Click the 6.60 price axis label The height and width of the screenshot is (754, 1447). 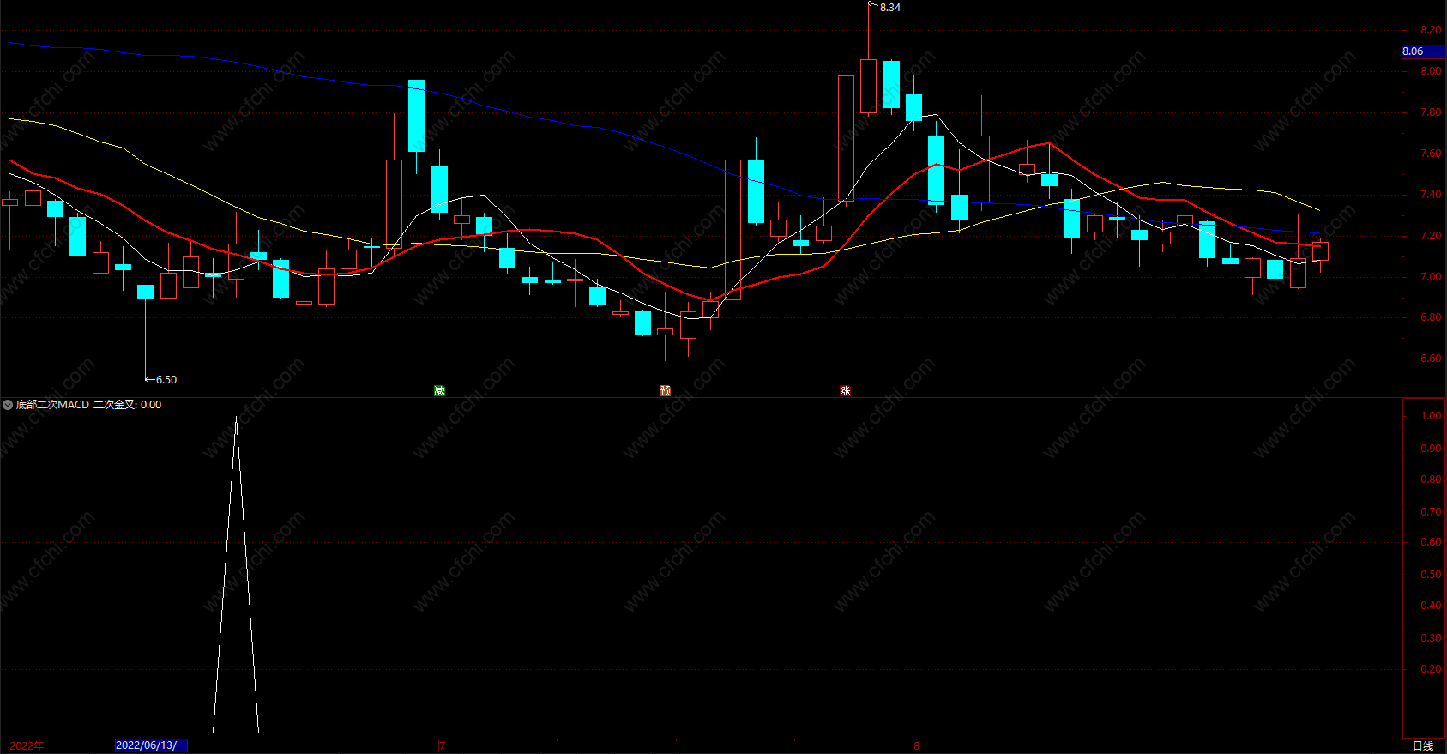click(x=1431, y=359)
